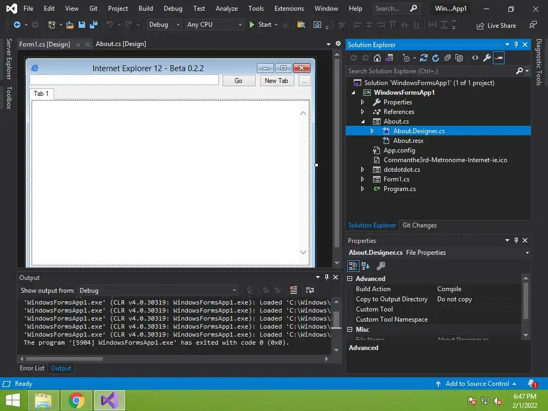This screenshot has width=548, height=411.
Task: Select the App.config file
Action: click(x=399, y=150)
